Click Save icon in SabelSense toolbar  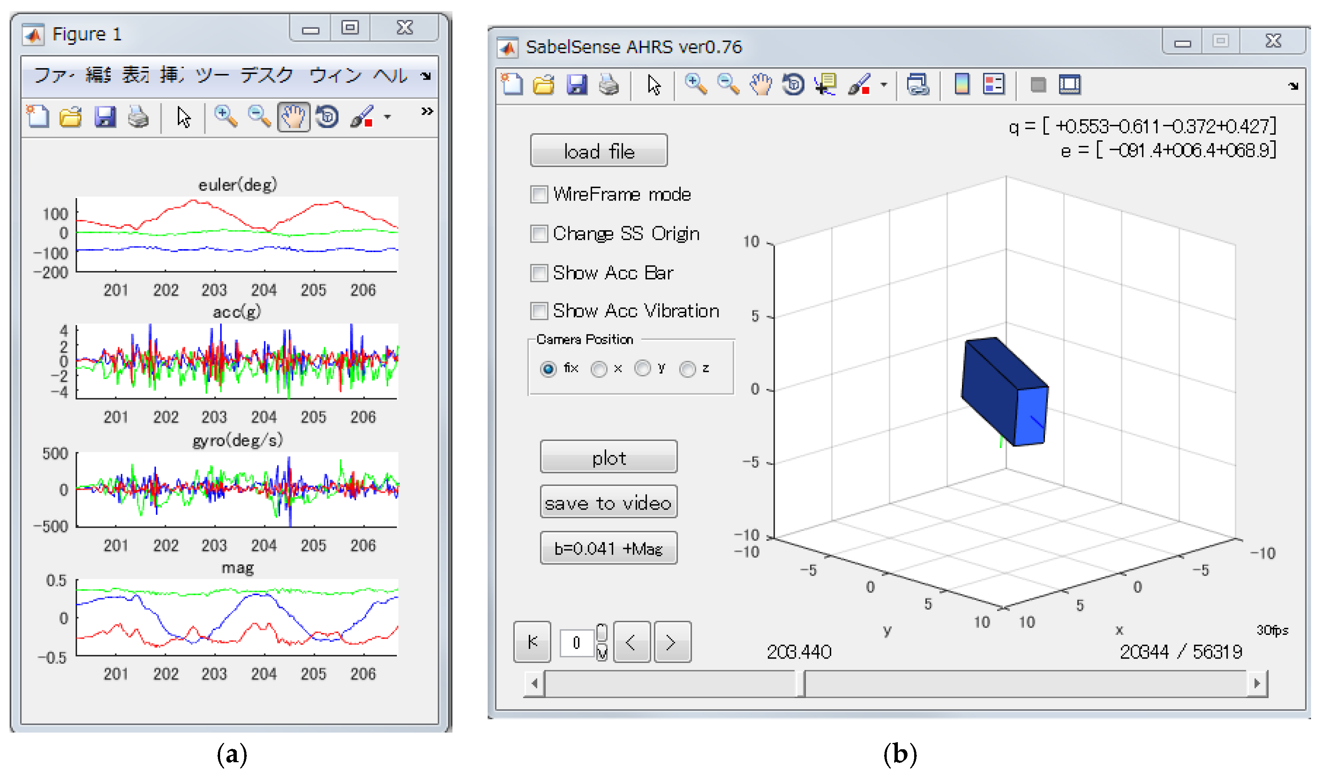click(x=576, y=84)
